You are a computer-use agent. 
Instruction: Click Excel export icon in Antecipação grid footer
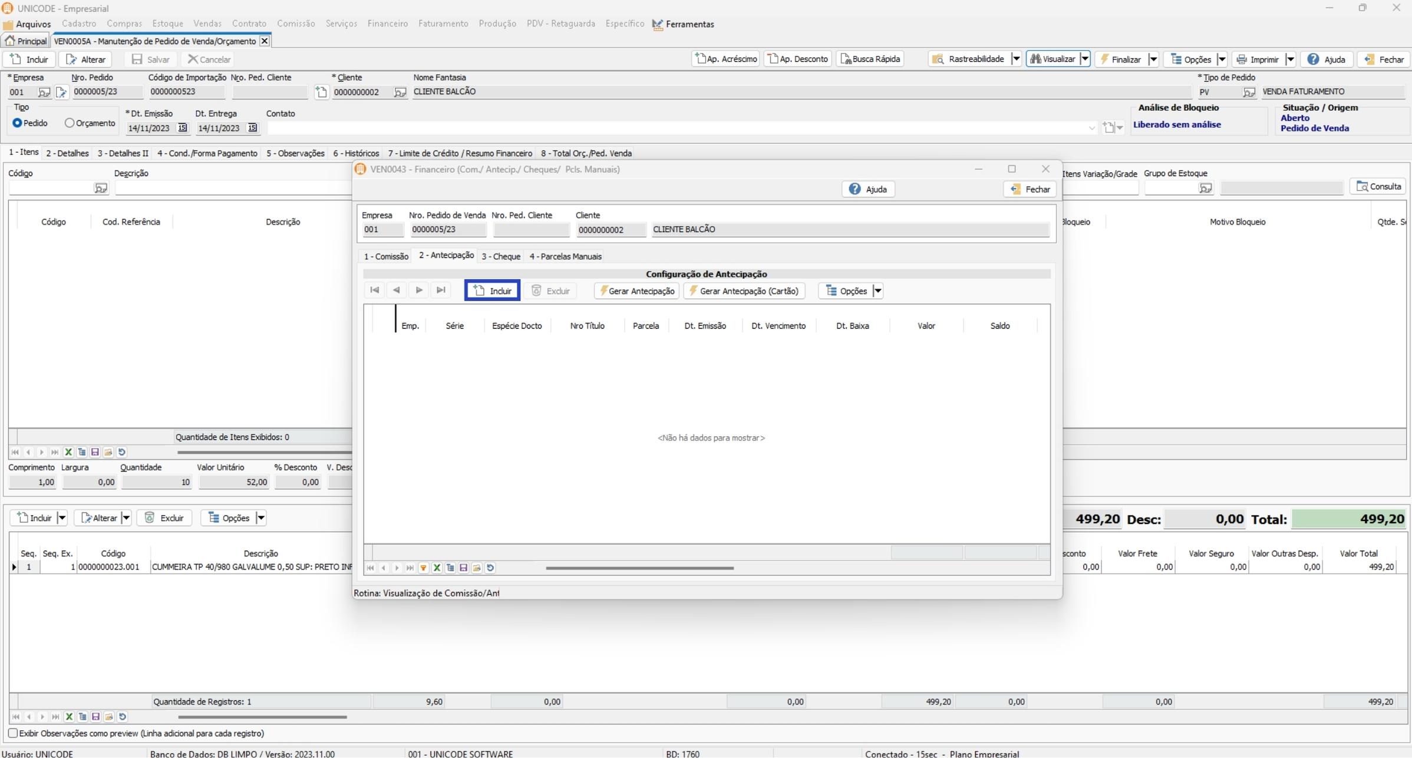(x=437, y=568)
